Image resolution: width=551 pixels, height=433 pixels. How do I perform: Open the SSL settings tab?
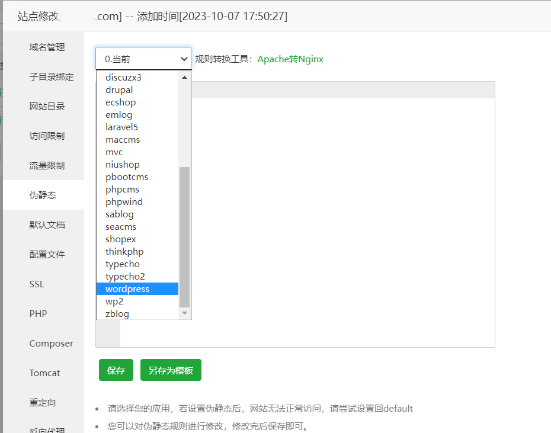click(x=37, y=284)
